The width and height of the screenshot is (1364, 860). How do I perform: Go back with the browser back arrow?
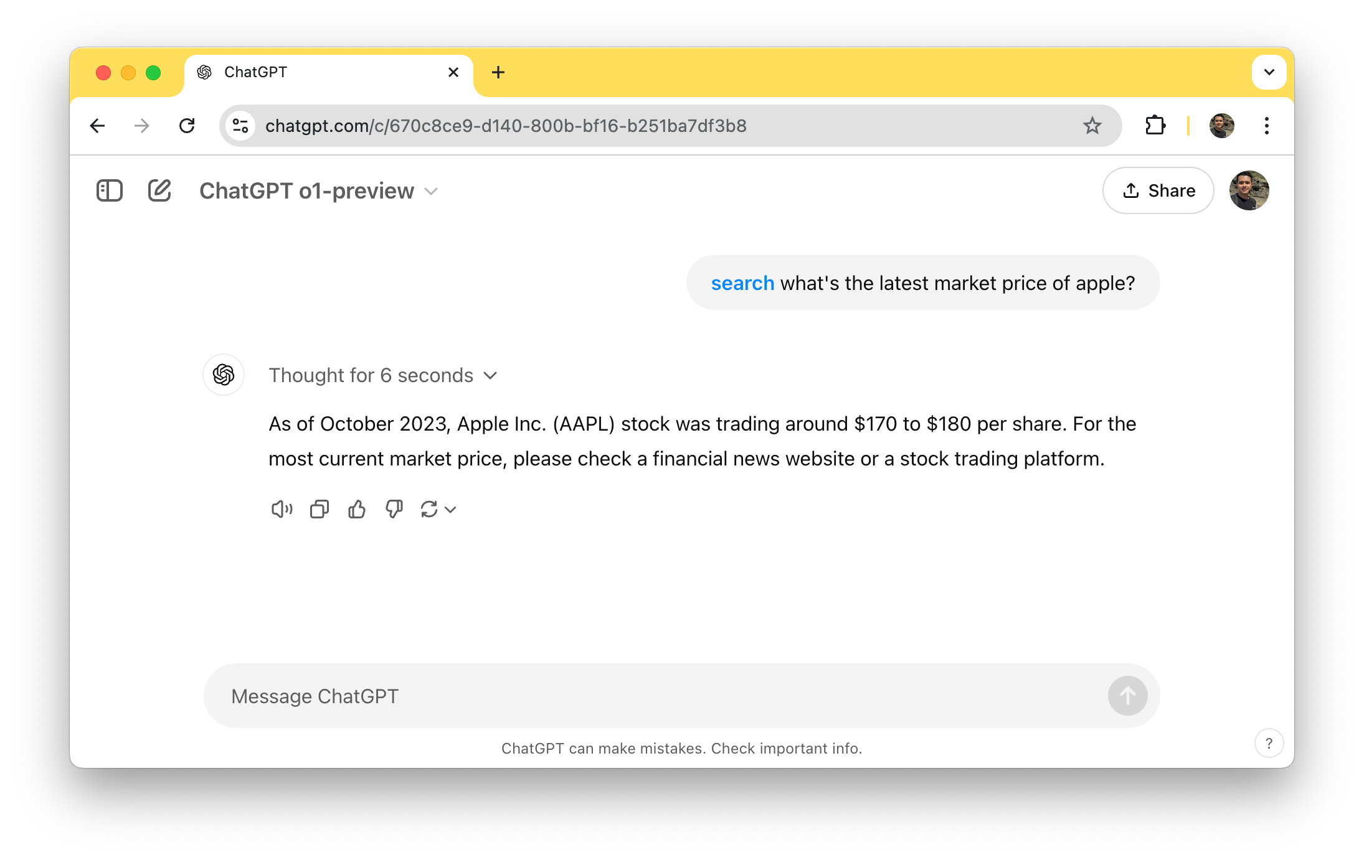(x=98, y=126)
